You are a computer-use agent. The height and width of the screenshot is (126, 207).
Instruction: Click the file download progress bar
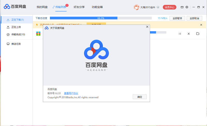[x=158, y=32]
